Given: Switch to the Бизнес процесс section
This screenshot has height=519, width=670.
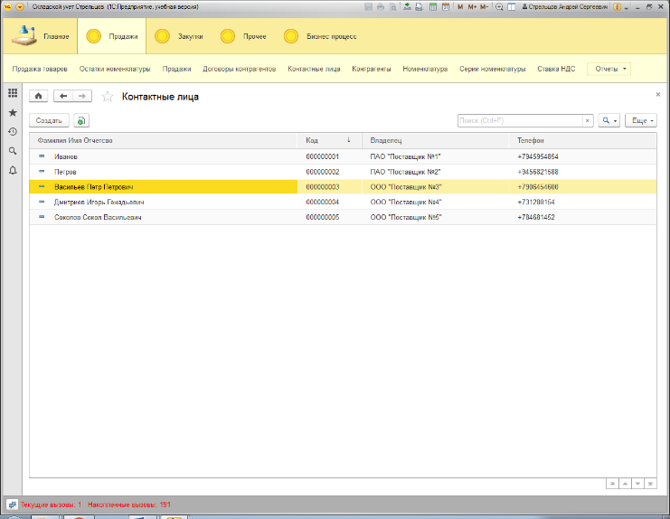Looking at the screenshot, I should (320, 36).
